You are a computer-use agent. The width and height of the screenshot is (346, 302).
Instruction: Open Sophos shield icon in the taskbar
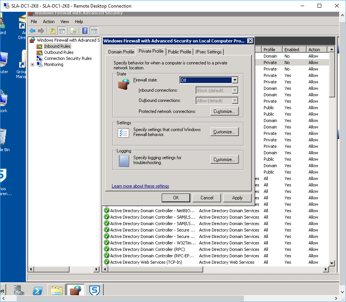(x=95, y=290)
